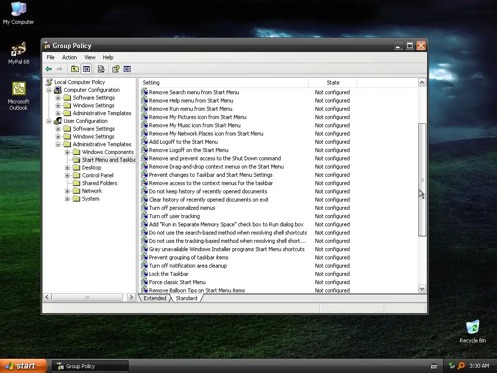The width and height of the screenshot is (497, 373).
Task: Click the Computer Configuration icon in tree
Action: pyautogui.click(x=58, y=90)
